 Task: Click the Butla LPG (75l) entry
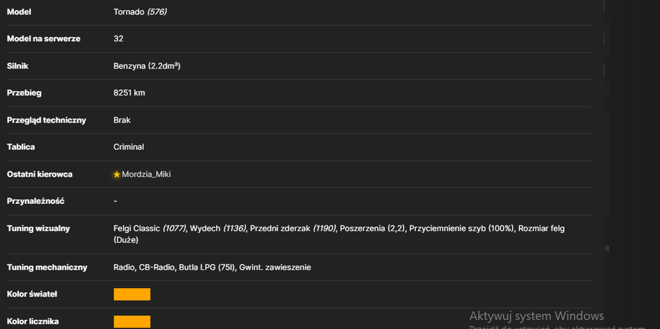[x=207, y=267]
